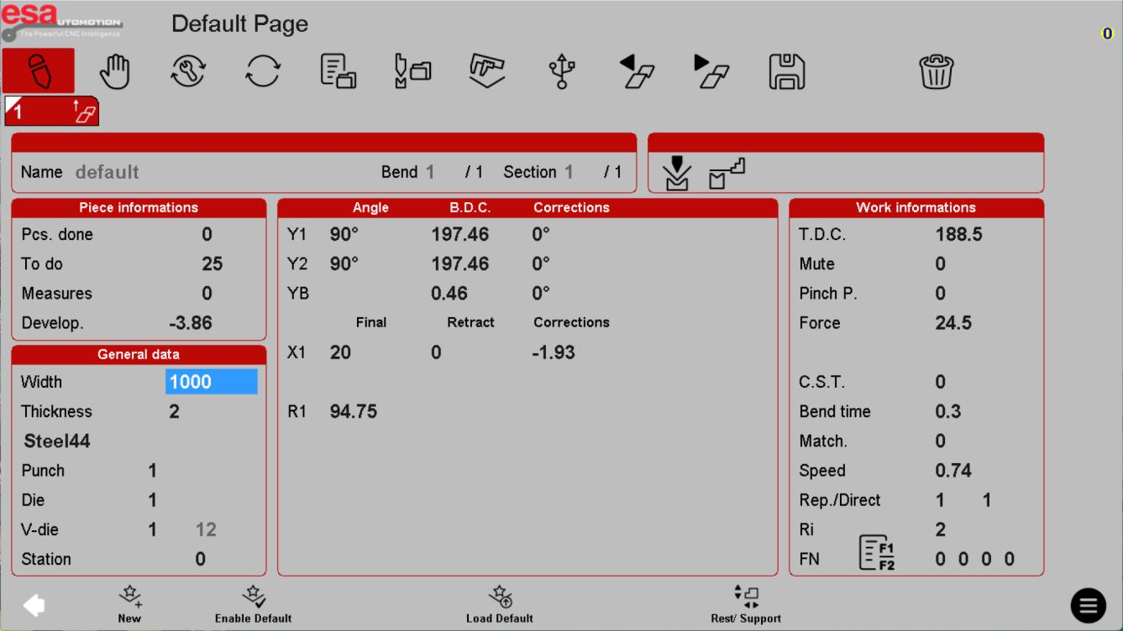Viewport: 1123px width, 631px height.
Task: Click the punch-into-die icon in top right panel
Action: pyautogui.click(x=676, y=174)
